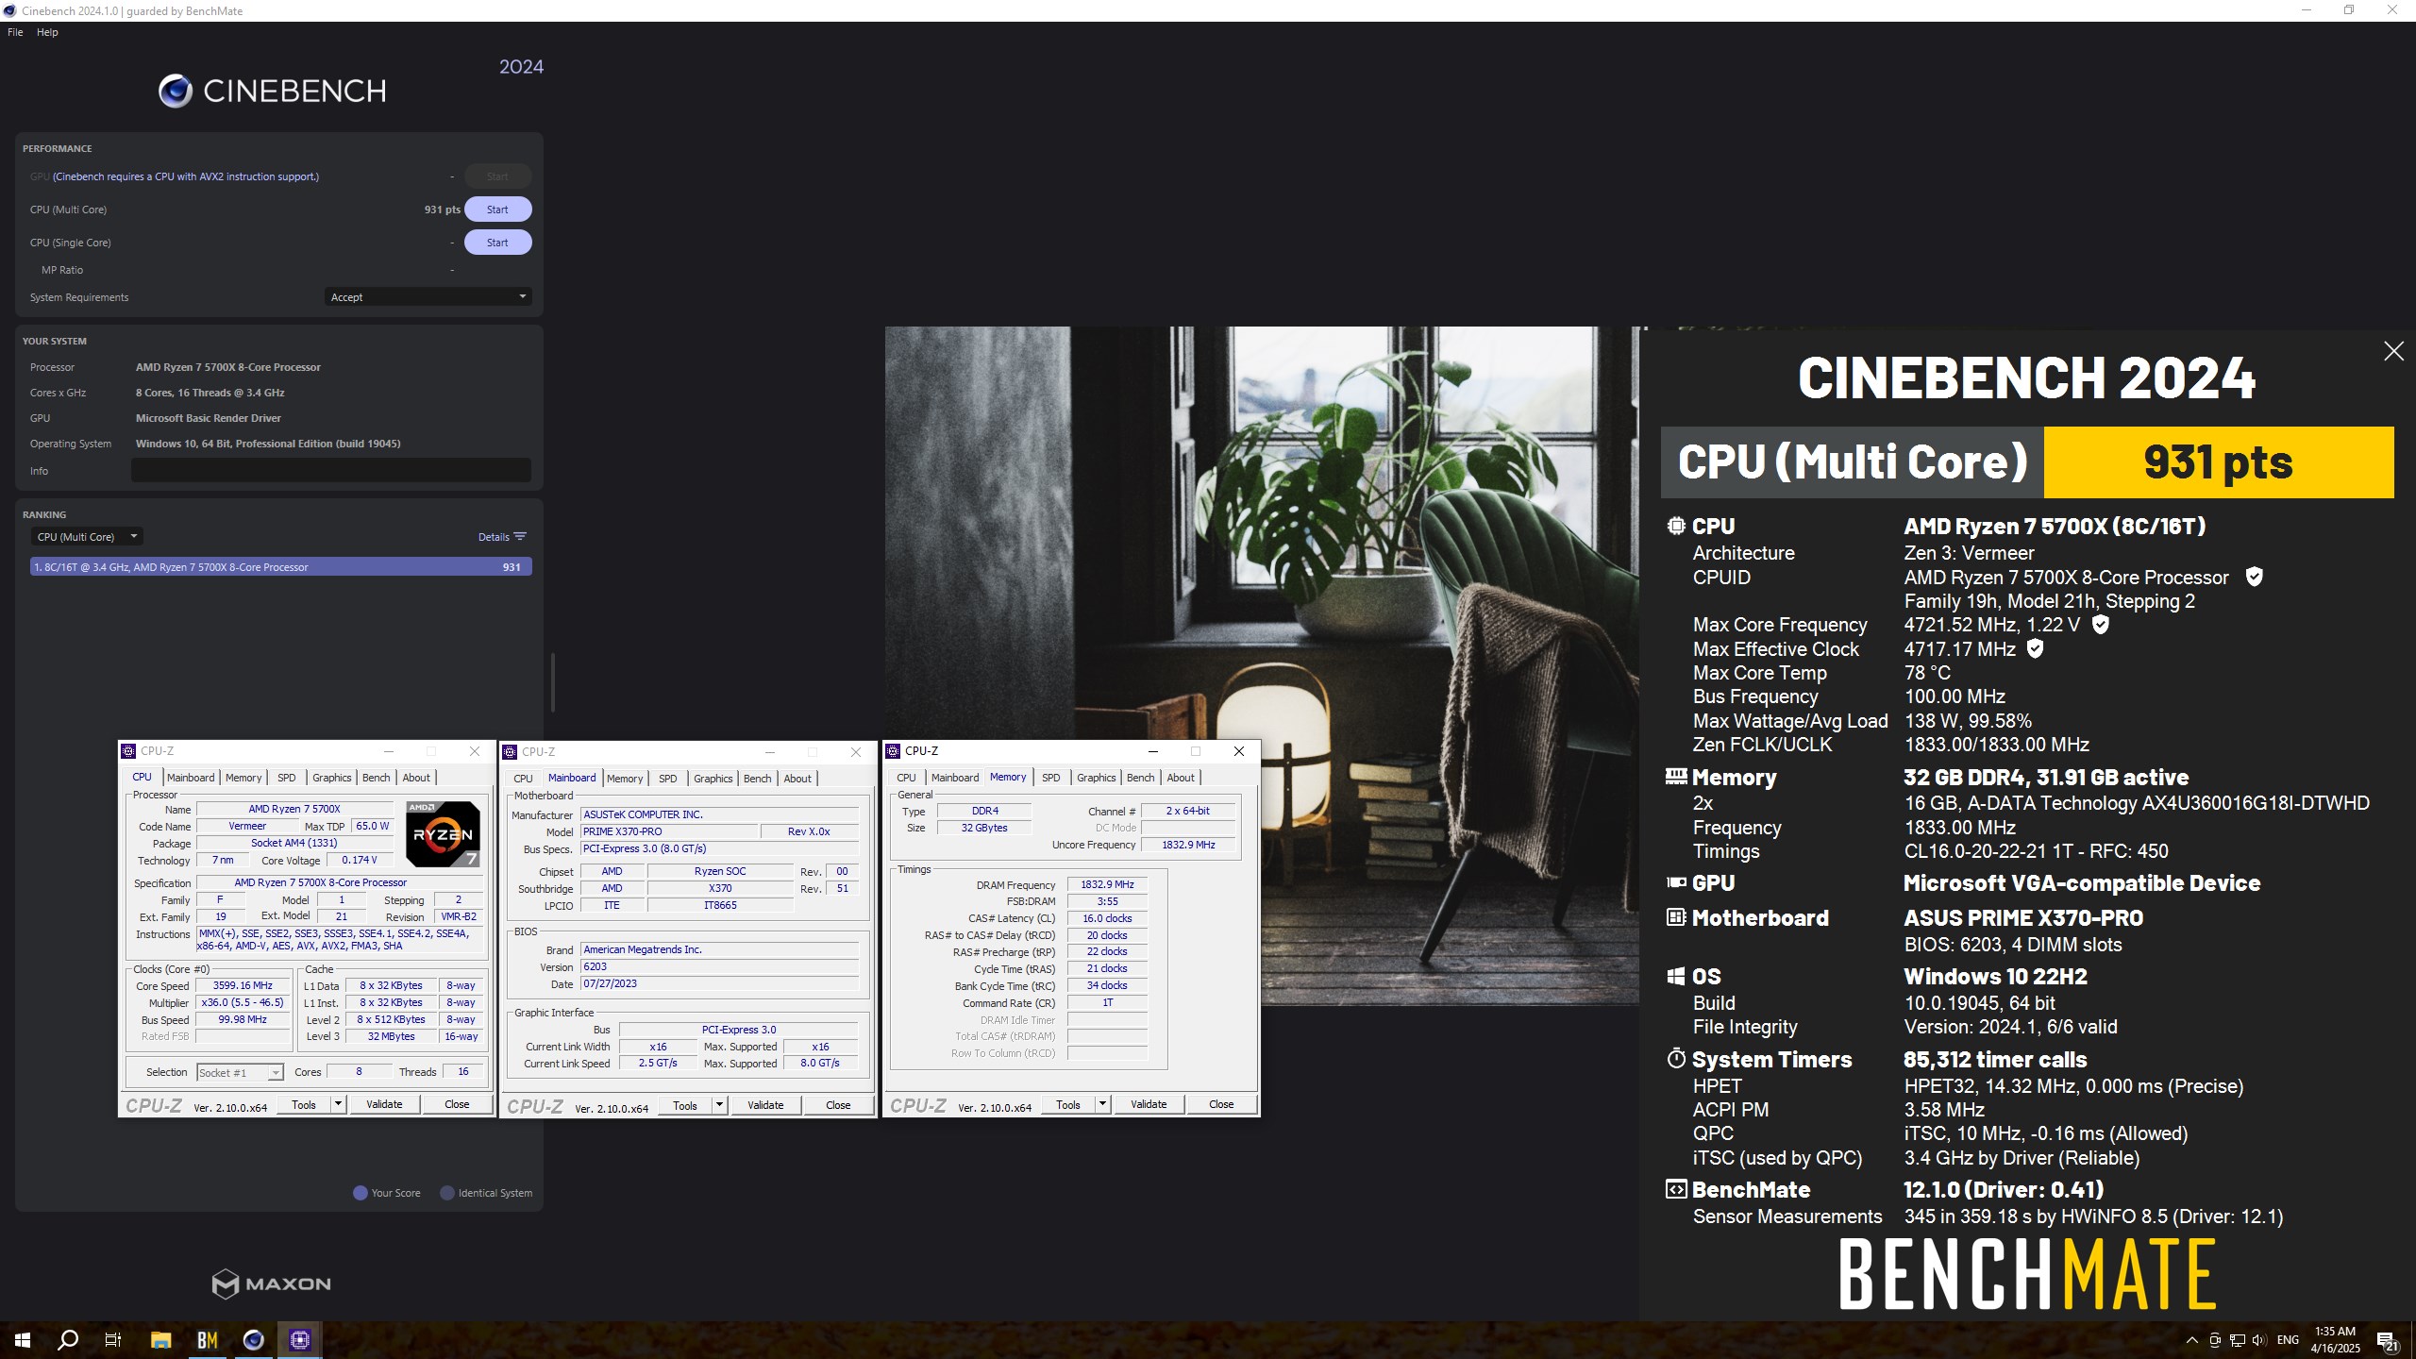The width and height of the screenshot is (2416, 1359).
Task: Click the Ryzen 7 logo in CPU-Z
Action: pyautogui.click(x=443, y=833)
